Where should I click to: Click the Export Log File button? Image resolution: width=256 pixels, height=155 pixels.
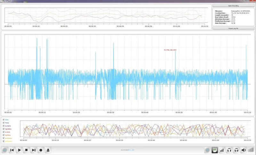click(233, 29)
